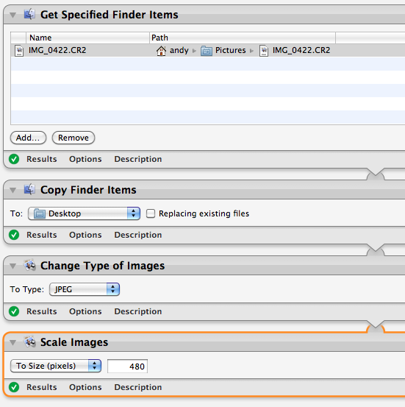Click the Pictures folder icon in path
This screenshot has height=407, width=405.
207,51
